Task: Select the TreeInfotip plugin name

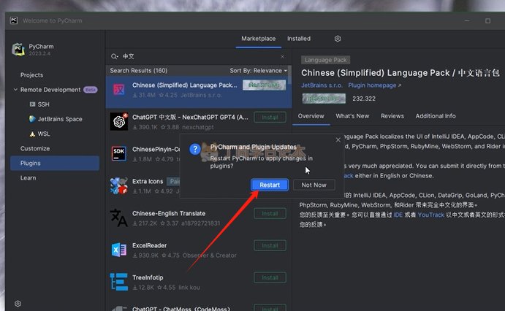Action: coord(148,277)
